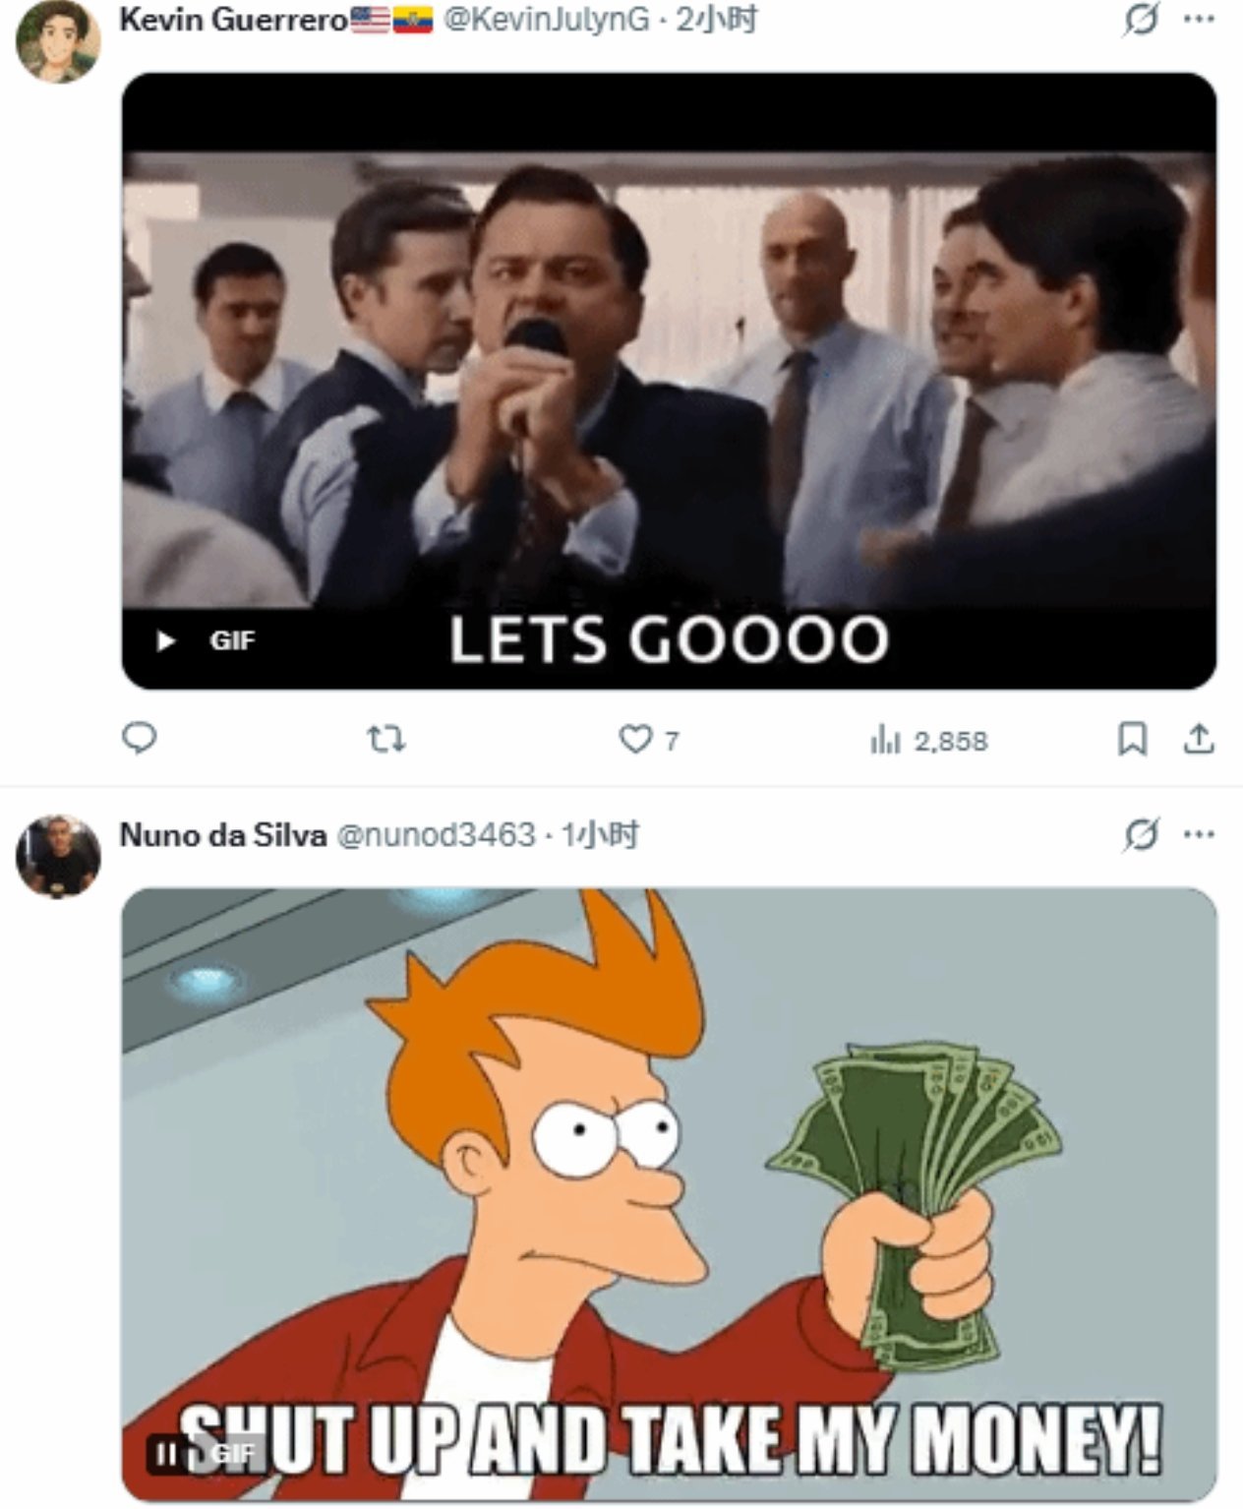Reply to Kevin Guerrero's tweet

click(139, 738)
